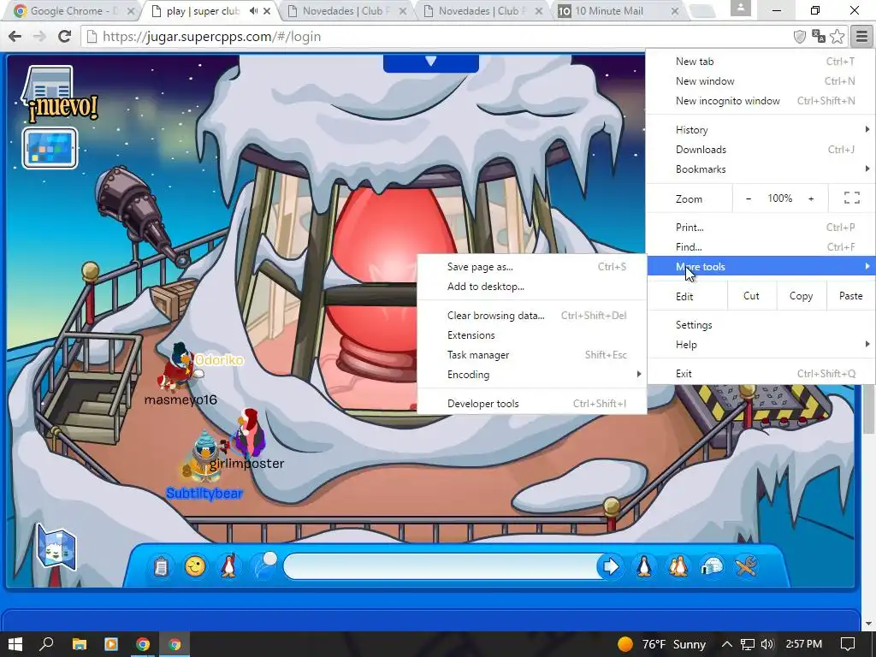Open Developer tools
This screenshot has height=657, width=876.
click(532, 404)
